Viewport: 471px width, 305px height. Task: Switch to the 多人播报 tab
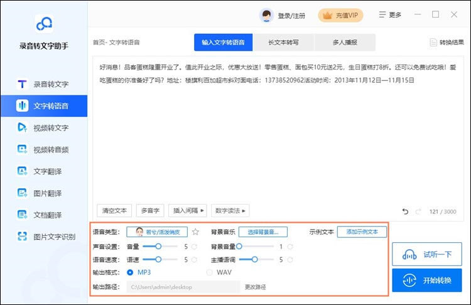pyautogui.click(x=345, y=43)
